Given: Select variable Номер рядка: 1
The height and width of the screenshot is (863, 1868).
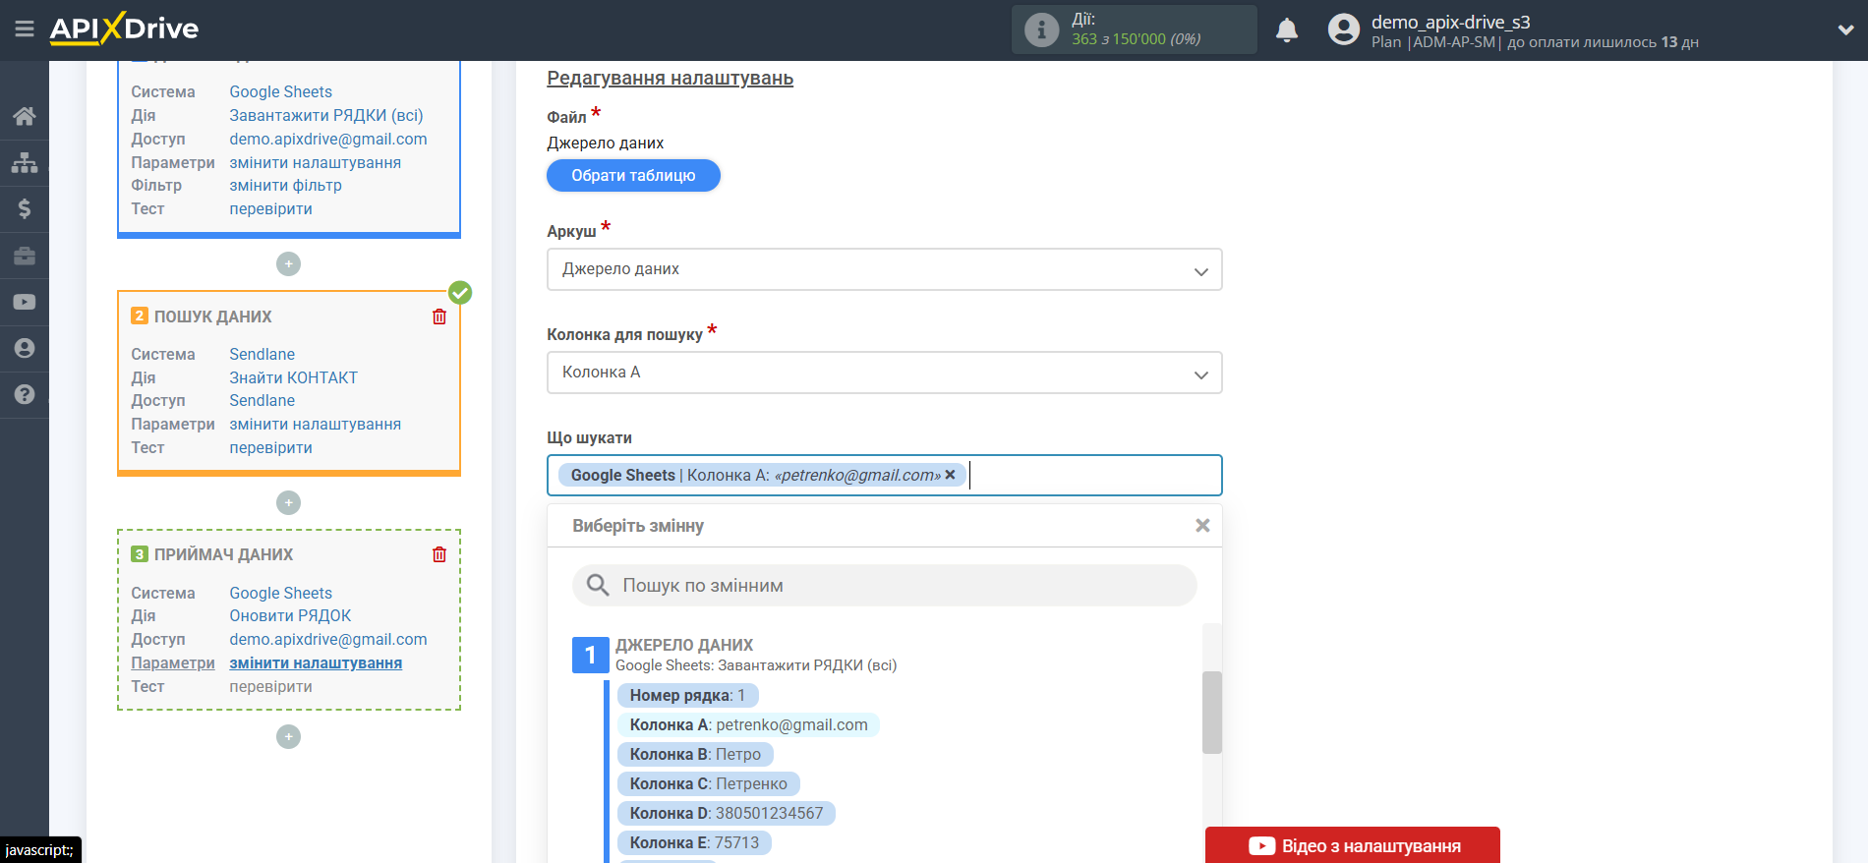Looking at the screenshot, I should (687, 696).
